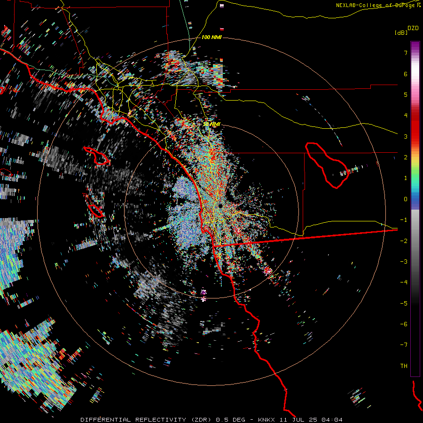Click the radar site black dot at center
Image resolution: width=423 pixels, height=423 pixels.
pyautogui.click(x=220, y=206)
